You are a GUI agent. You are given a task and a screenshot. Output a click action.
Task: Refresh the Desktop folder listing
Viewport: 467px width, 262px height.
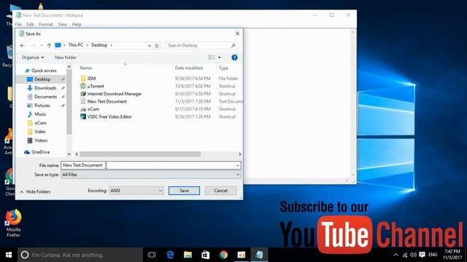[157, 45]
